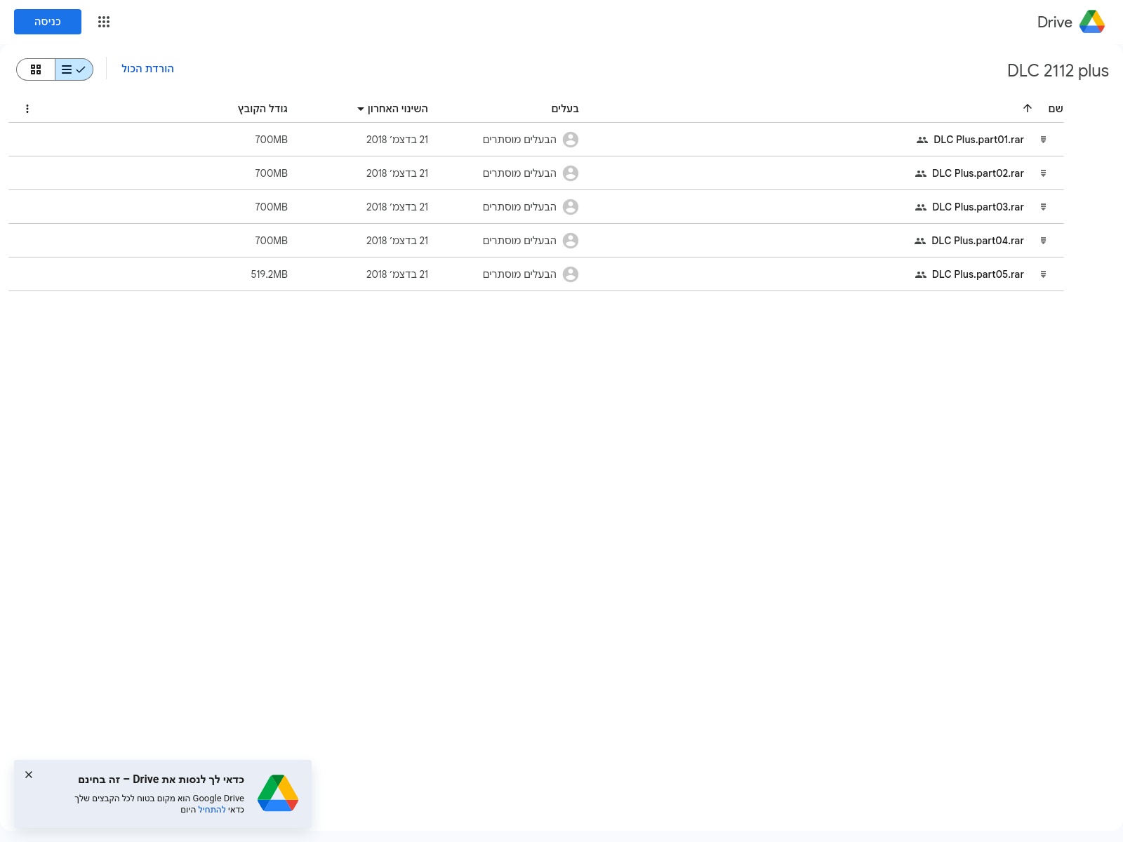1123x842 pixels.
Task: Click הבעלים מוסתרים text in part01 row
Action: pos(519,140)
